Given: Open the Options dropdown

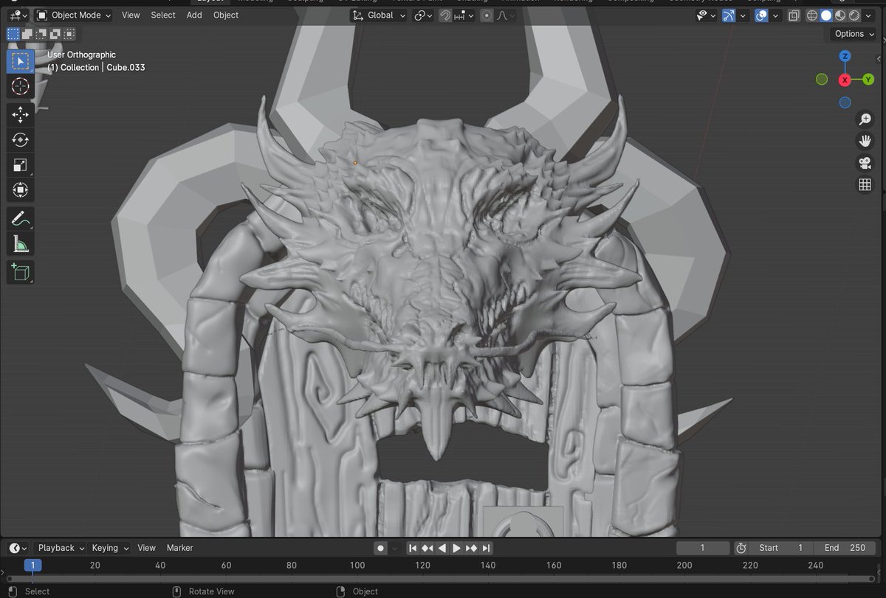Looking at the screenshot, I should pos(854,34).
